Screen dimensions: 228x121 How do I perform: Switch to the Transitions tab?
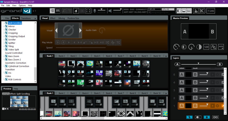tap(26, 18)
